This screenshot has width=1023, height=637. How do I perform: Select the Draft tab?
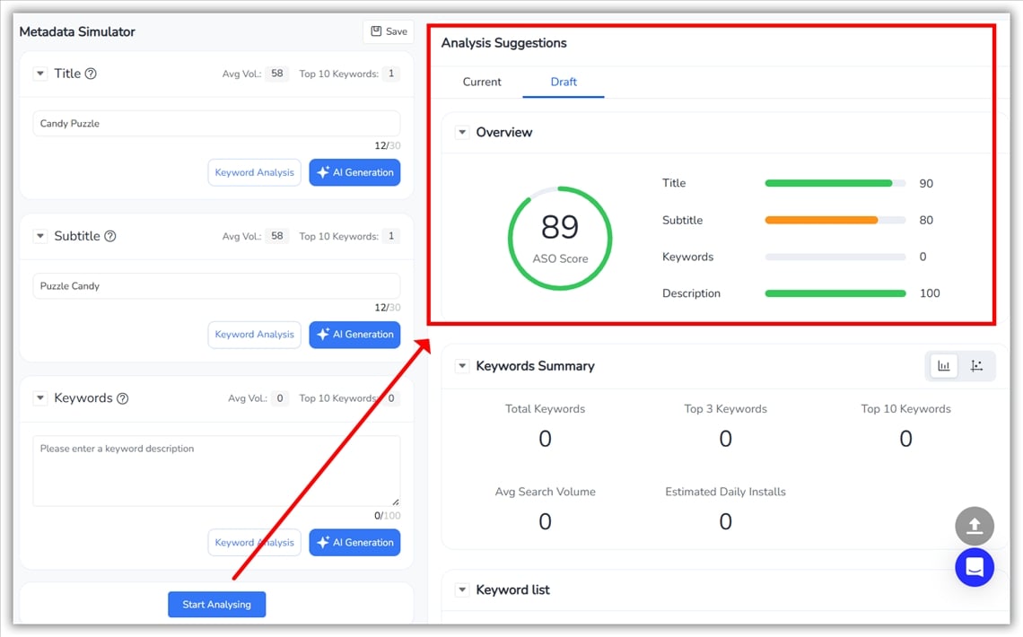(564, 82)
